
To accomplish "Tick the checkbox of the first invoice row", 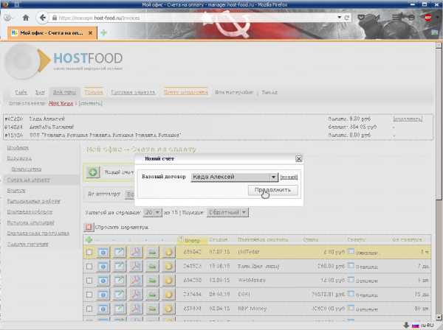I will [89, 253].
